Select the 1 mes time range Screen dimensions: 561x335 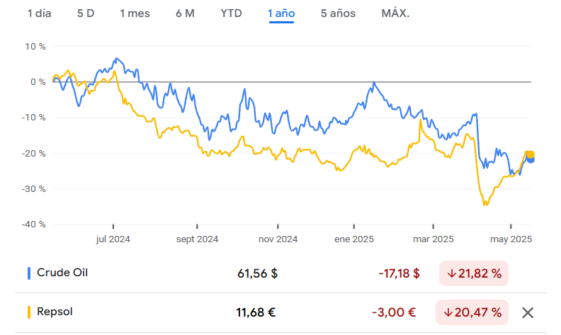coord(135,13)
